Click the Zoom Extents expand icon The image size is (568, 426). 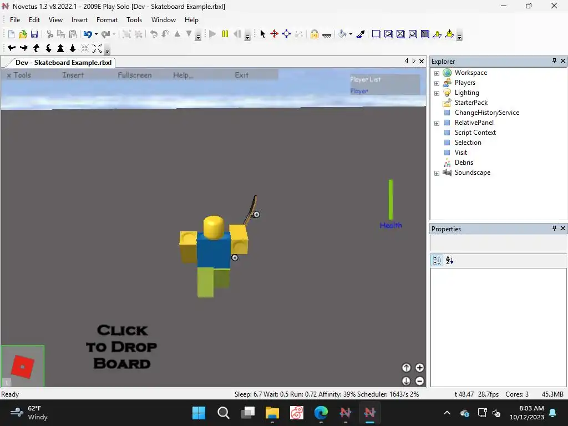pyautogui.click(x=97, y=48)
